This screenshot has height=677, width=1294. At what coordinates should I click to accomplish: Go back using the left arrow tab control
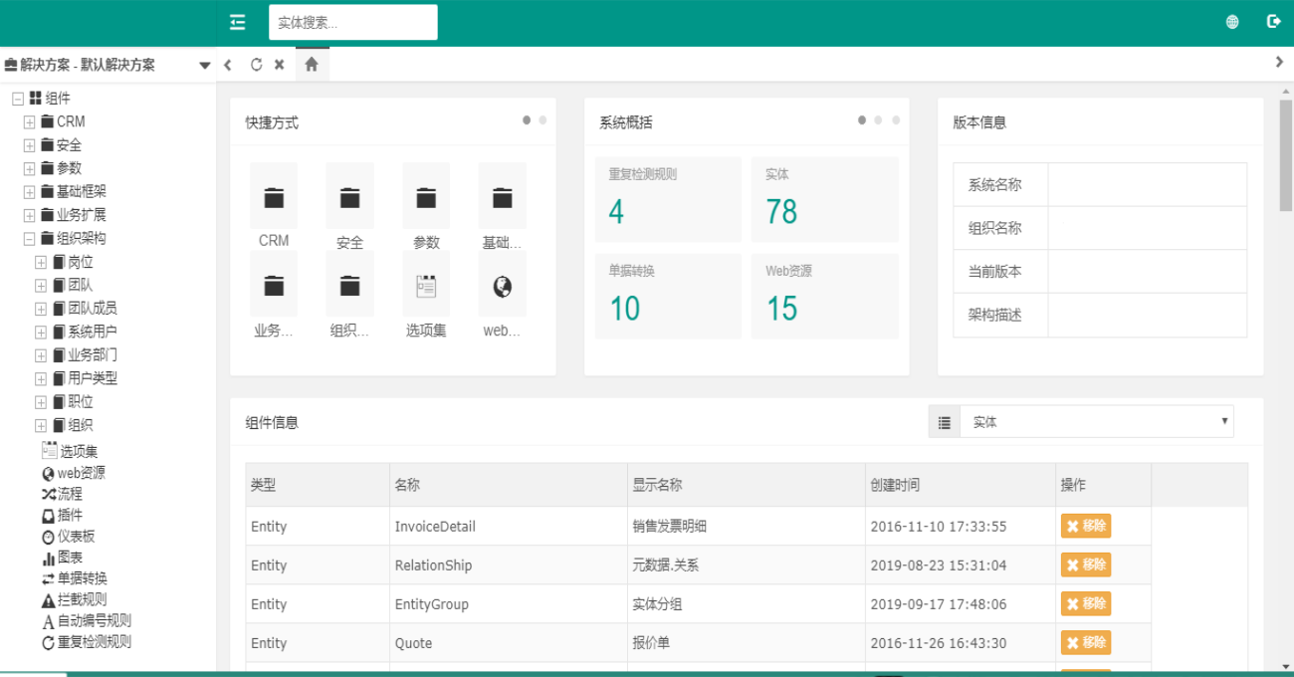(228, 65)
